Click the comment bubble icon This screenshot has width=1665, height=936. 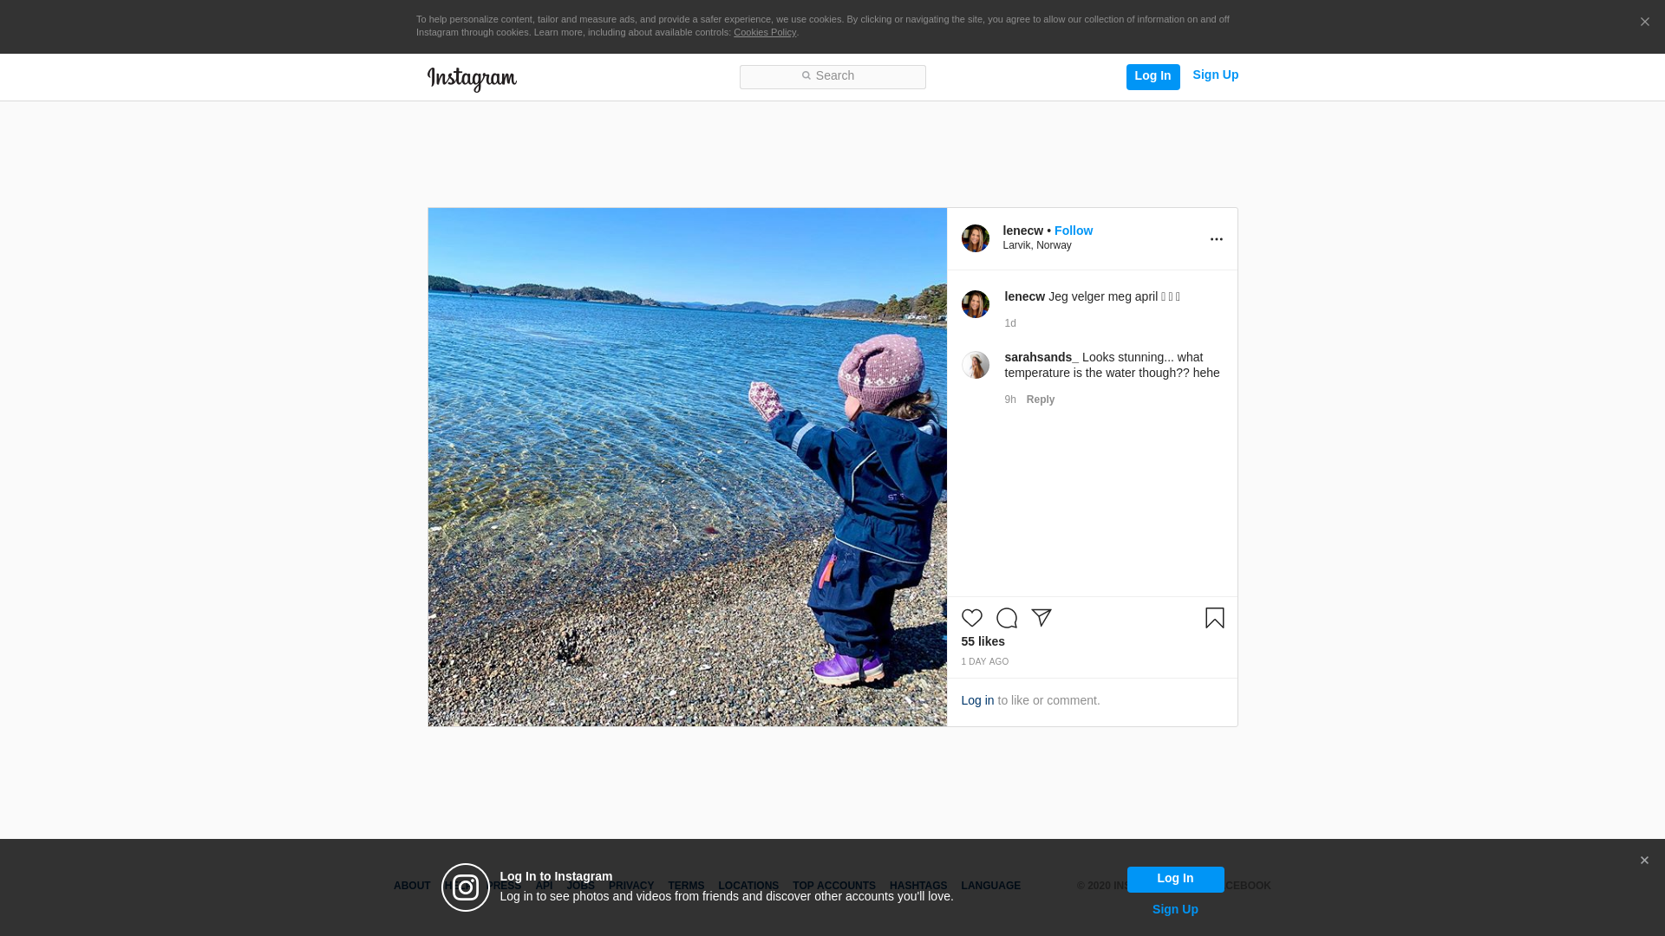(1007, 618)
